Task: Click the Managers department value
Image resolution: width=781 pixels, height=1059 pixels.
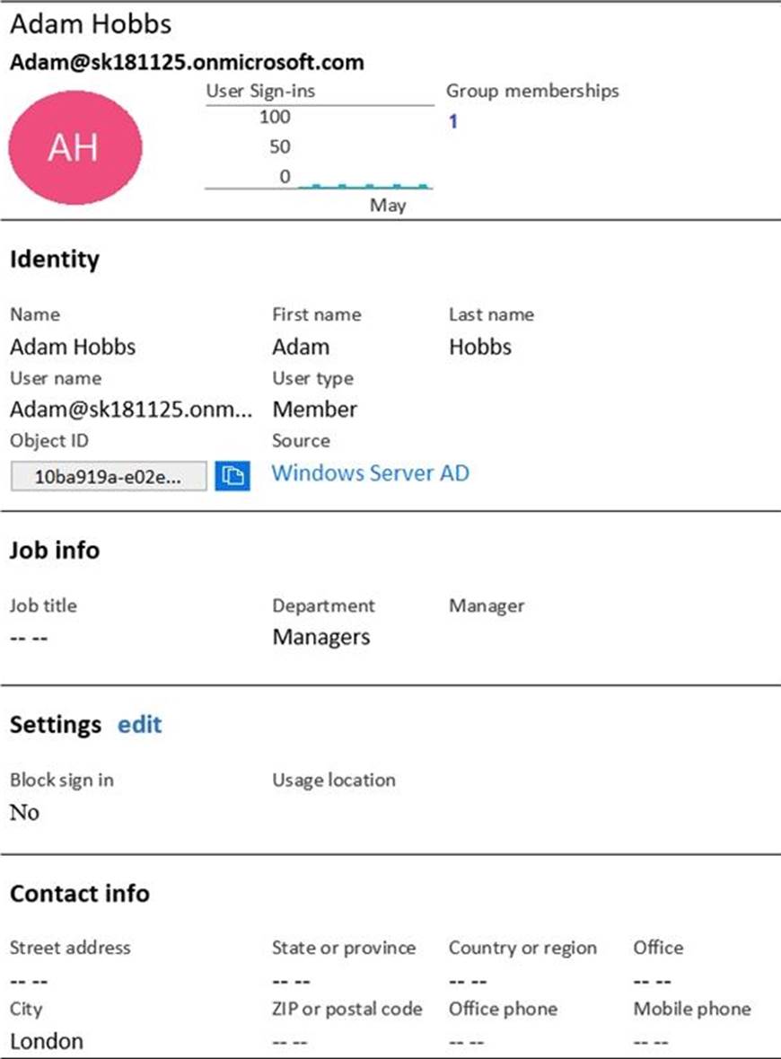Action: point(321,638)
